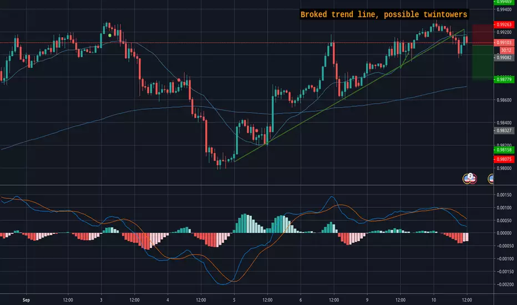Click the green dot marker near the Sep 3 peak
517x305 pixels.
pos(110,35)
